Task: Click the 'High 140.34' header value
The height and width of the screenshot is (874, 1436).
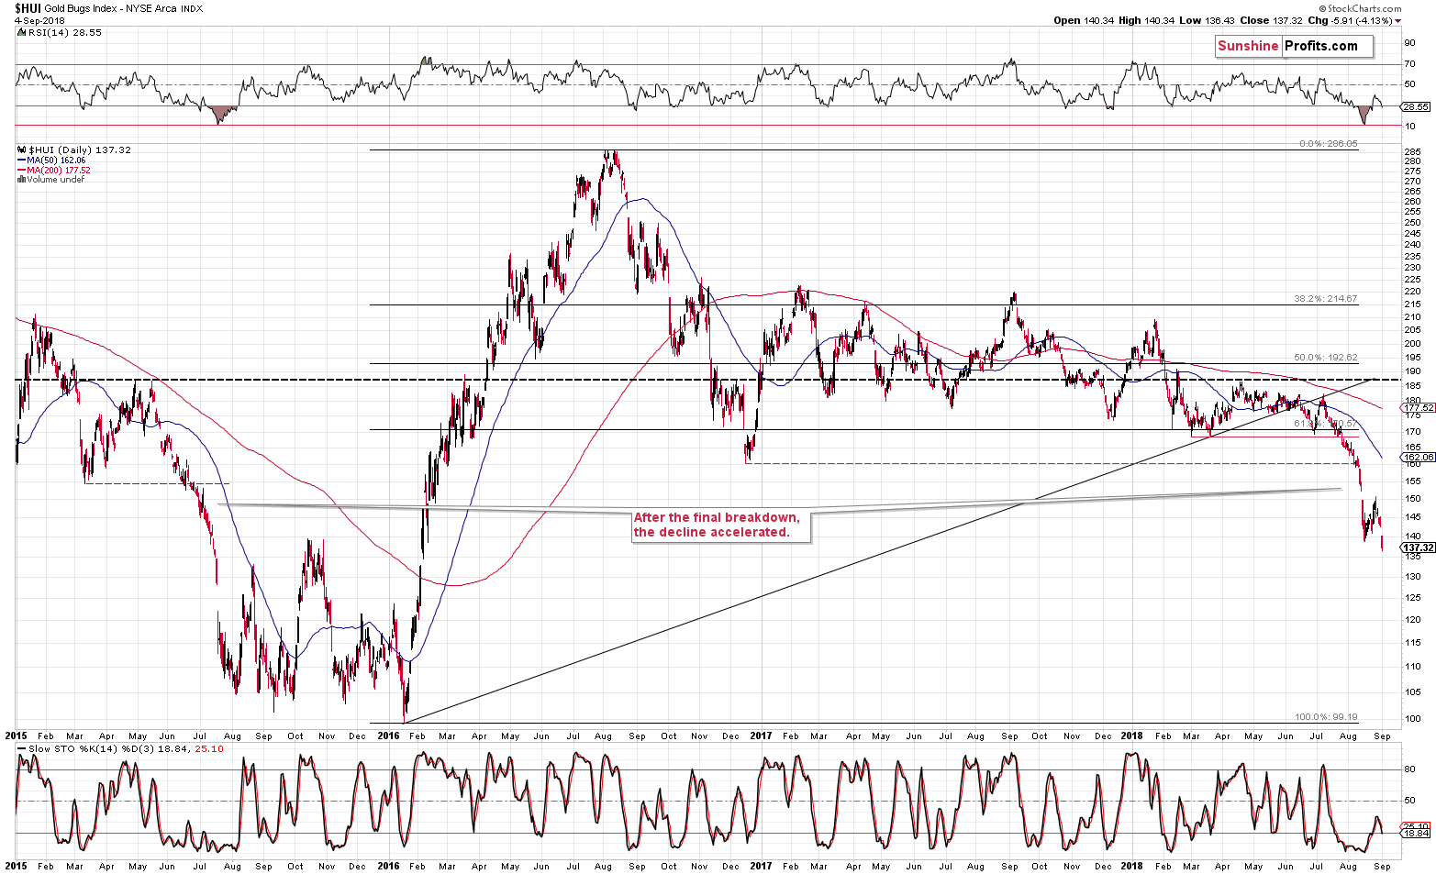Action: click(1144, 20)
